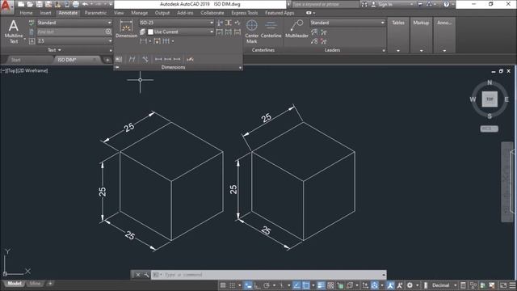The width and height of the screenshot is (517, 291).
Task: Click the Open file icon in quick access
Action: (30, 4)
